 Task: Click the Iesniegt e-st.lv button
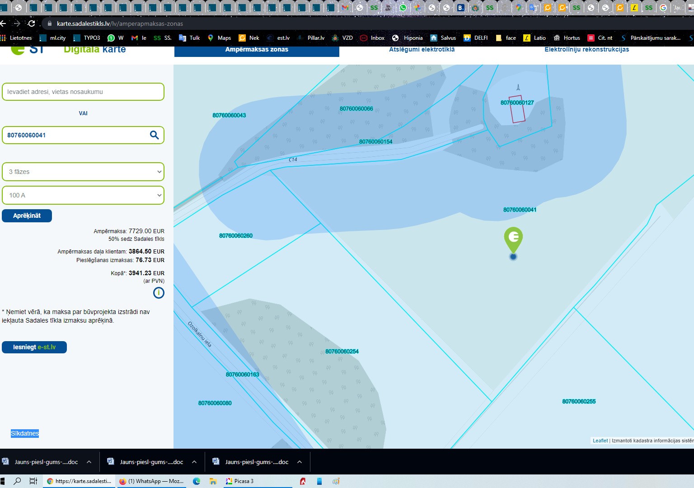pos(34,347)
